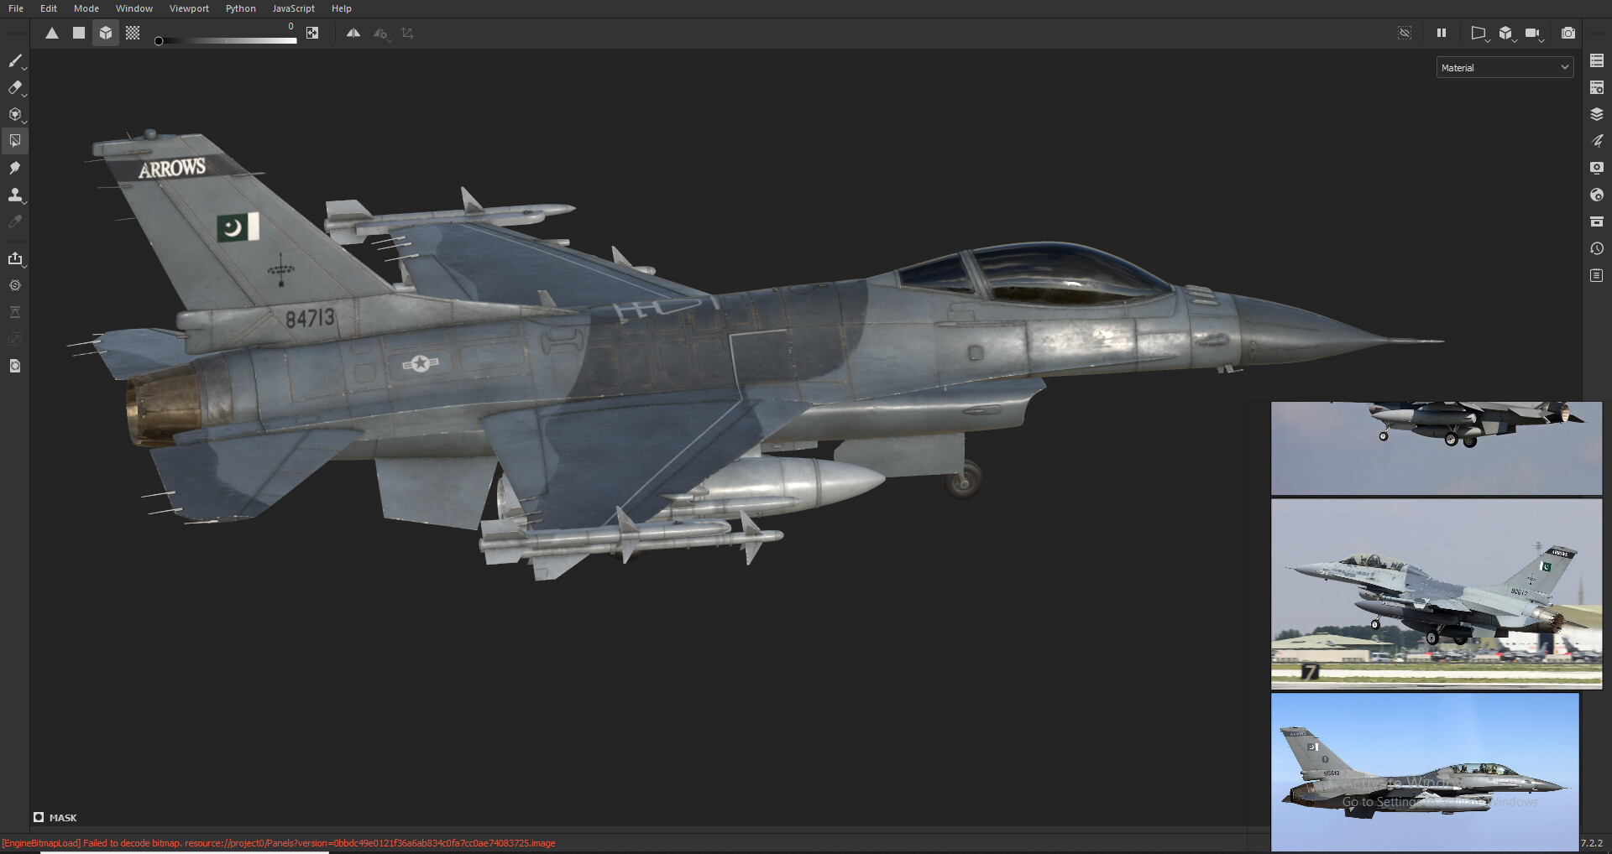The width and height of the screenshot is (1612, 854).
Task: Select the Paint brush tool
Action: (x=15, y=60)
